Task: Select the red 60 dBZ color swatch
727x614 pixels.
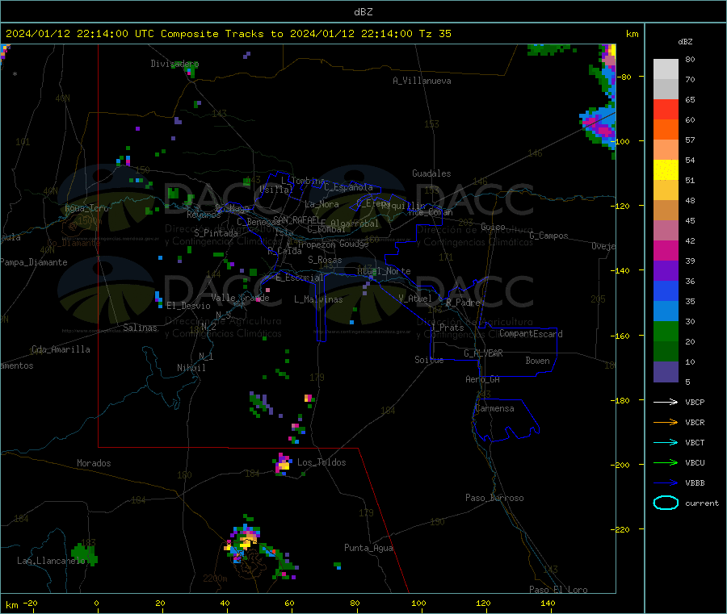Action: click(x=666, y=109)
